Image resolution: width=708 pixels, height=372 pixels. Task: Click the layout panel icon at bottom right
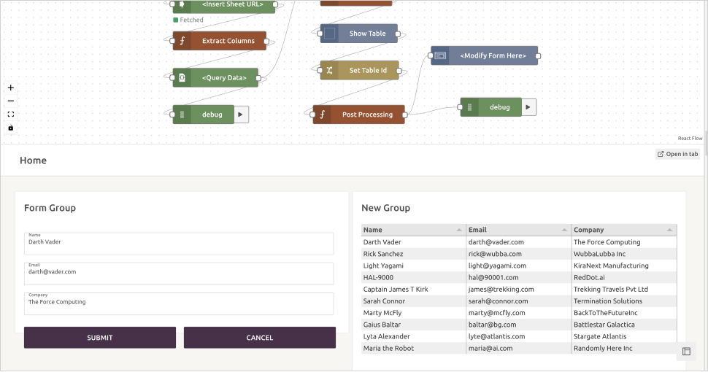pos(686,352)
